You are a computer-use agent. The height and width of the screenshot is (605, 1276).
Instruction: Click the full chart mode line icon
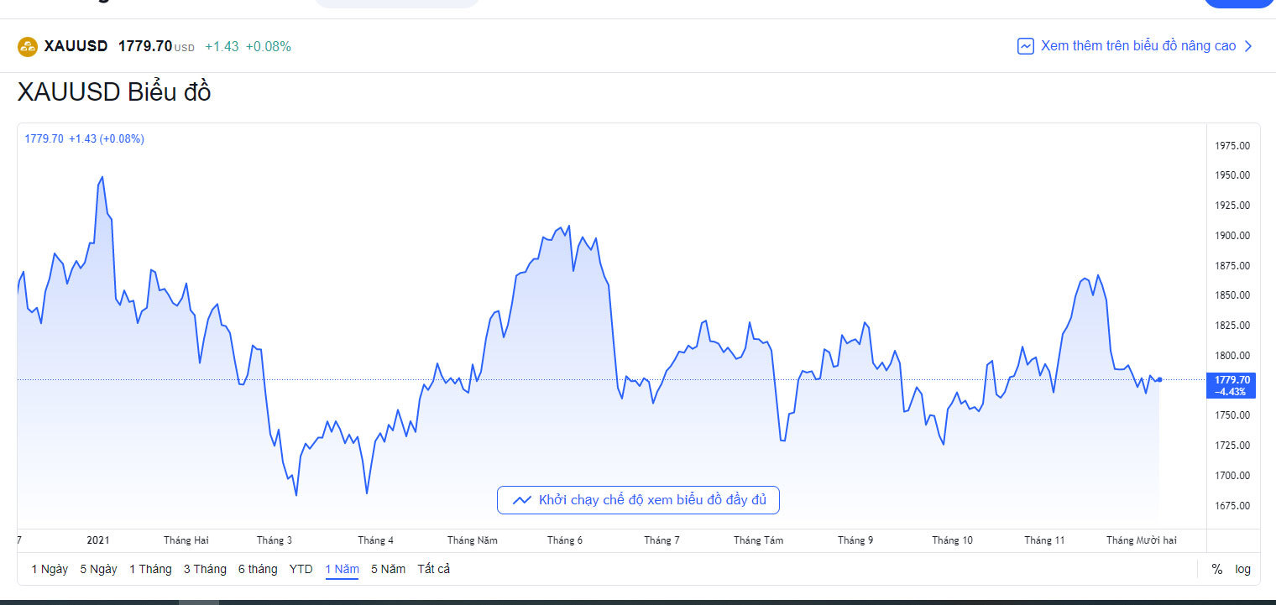click(x=521, y=500)
